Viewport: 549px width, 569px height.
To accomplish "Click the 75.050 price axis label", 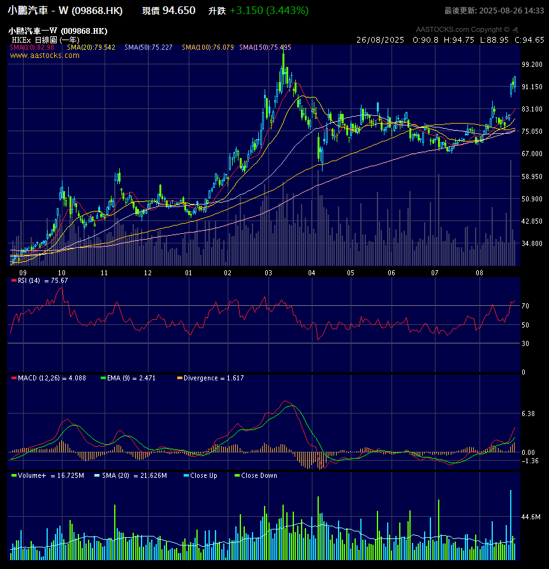I will click(x=532, y=131).
